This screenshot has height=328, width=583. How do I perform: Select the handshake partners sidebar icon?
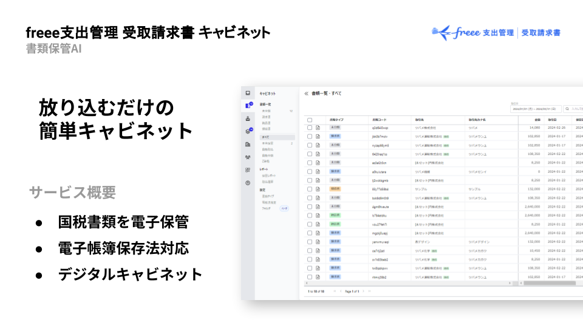pos(248,157)
